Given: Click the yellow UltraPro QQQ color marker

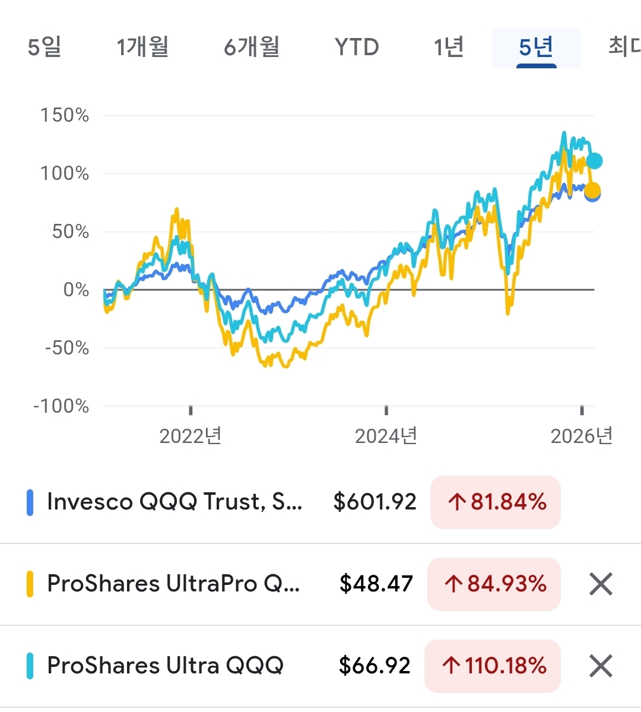Looking at the screenshot, I should [30, 584].
